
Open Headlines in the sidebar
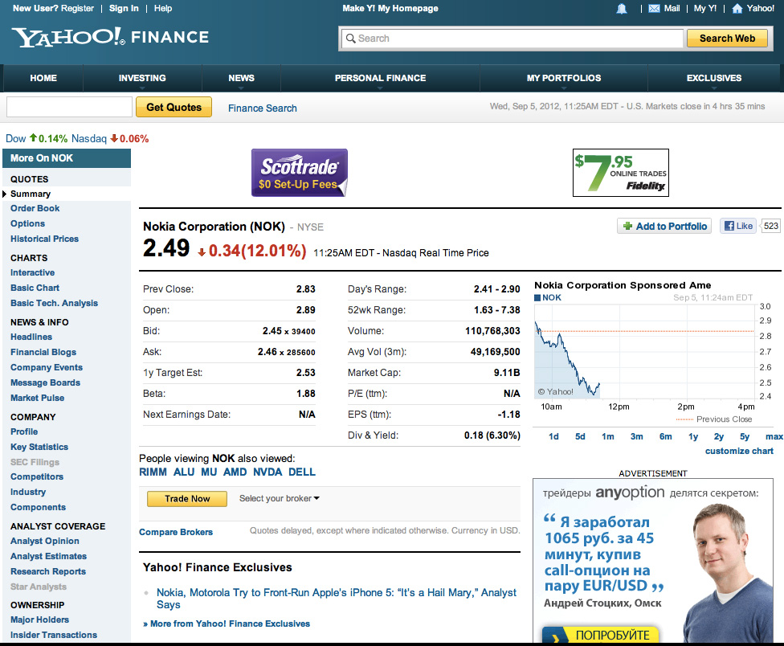click(31, 337)
